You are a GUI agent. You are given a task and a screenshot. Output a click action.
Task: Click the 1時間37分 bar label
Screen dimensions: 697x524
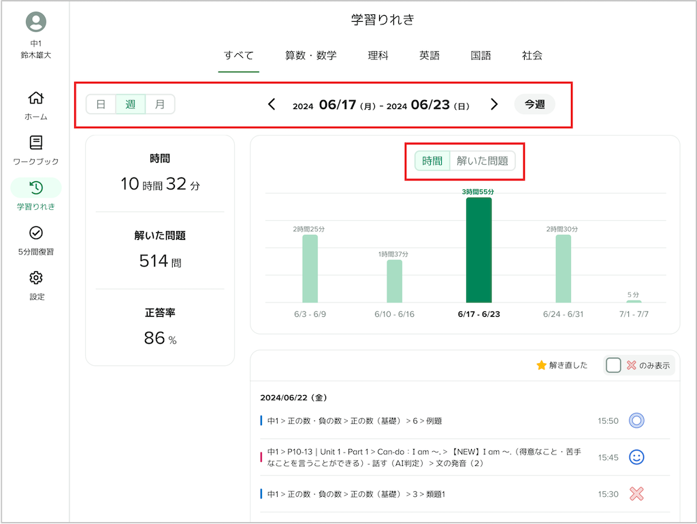pyautogui.click(x=393, y=254)
